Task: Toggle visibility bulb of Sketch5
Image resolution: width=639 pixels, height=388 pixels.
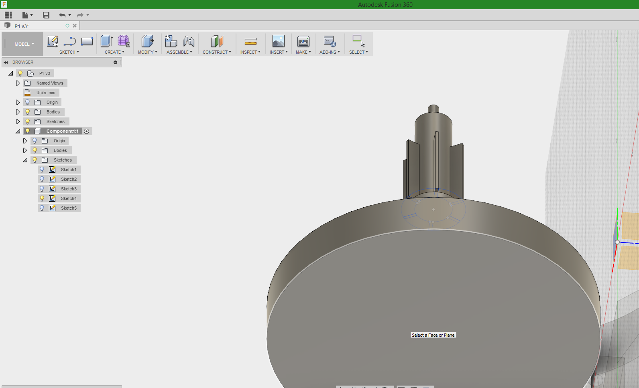Action: 42,208
